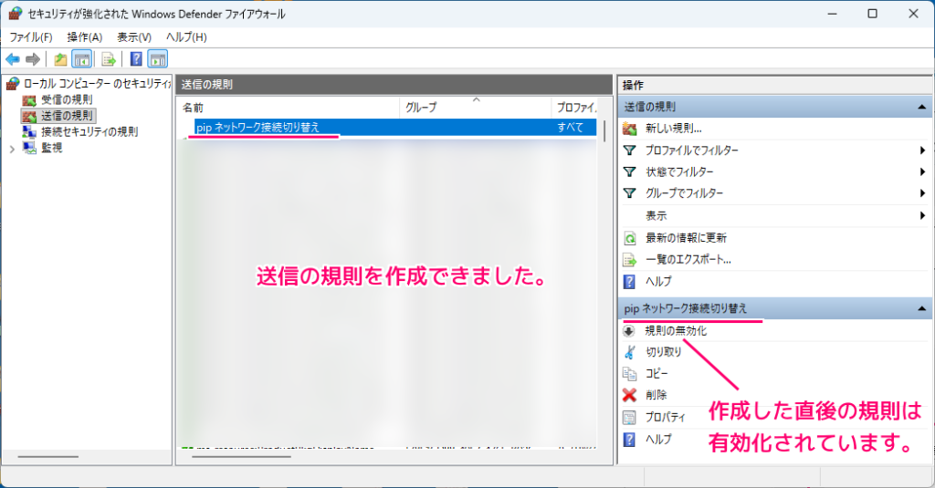This screenshot has width=935, height=488.
Task: Click the 削除 red X icon
Action: (630, 395)
